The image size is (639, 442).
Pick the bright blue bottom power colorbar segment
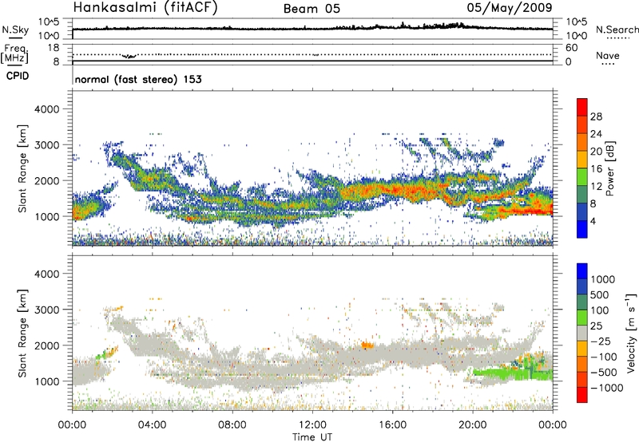pos(582,230)
